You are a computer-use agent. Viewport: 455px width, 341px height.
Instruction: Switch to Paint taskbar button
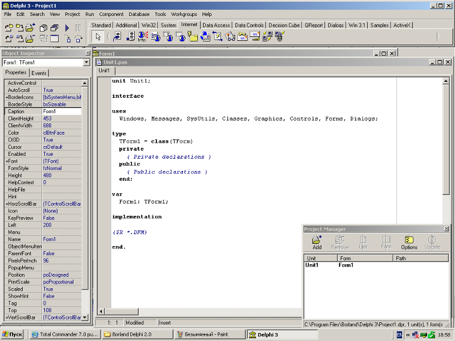210,334
